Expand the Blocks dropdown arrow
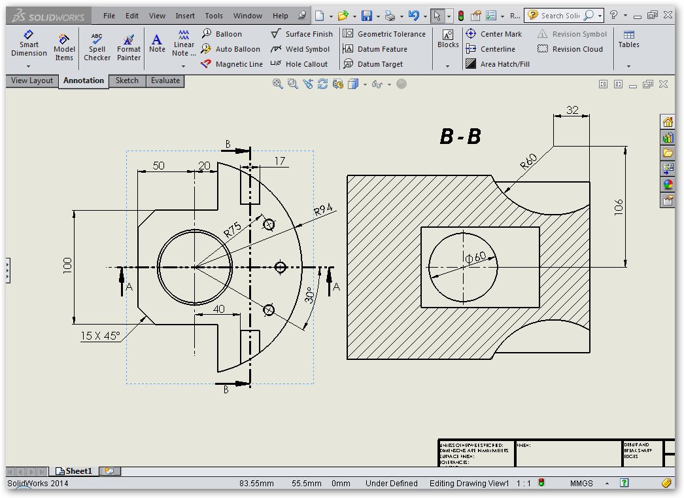The width and height of the screenshot is (684, 498). [x=447, y=66]
